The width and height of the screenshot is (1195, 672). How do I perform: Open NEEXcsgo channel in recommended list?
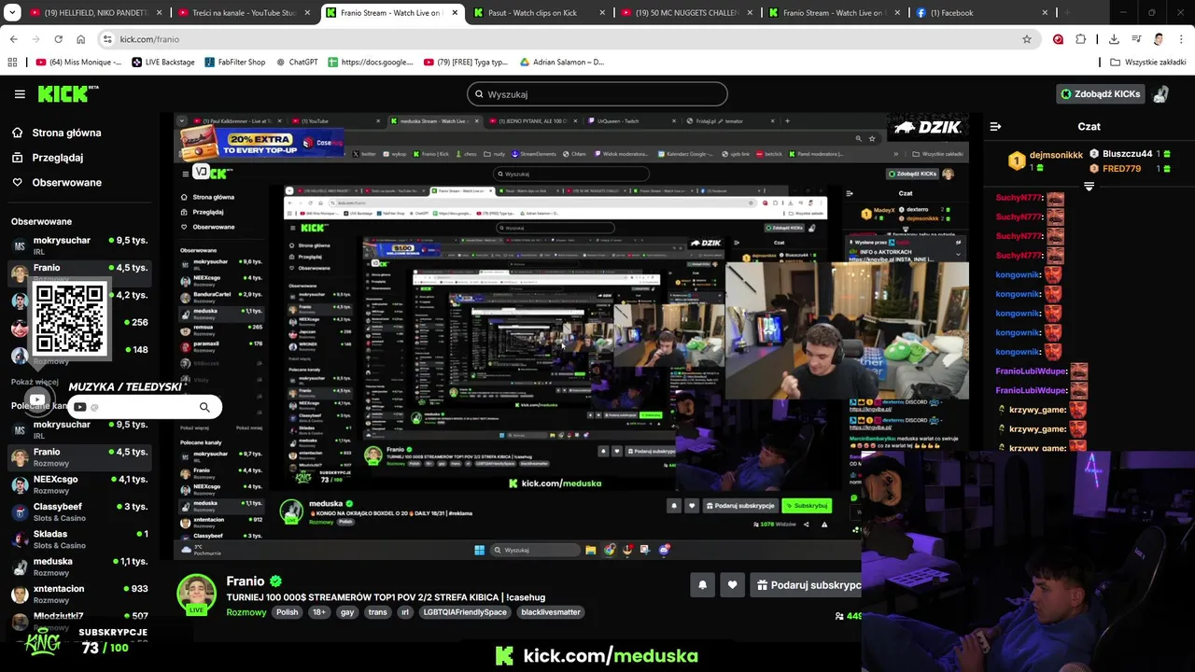point(79,484)
